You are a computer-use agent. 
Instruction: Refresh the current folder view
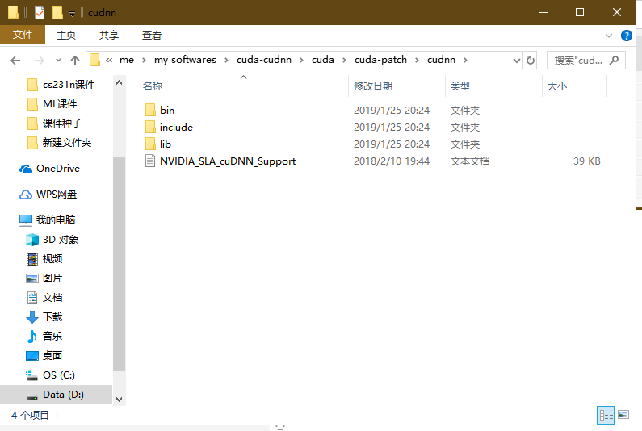[x=531, y=61]
